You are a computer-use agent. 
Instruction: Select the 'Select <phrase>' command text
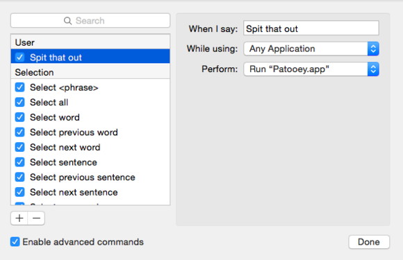pyautogui.click(x=64, y=87)
